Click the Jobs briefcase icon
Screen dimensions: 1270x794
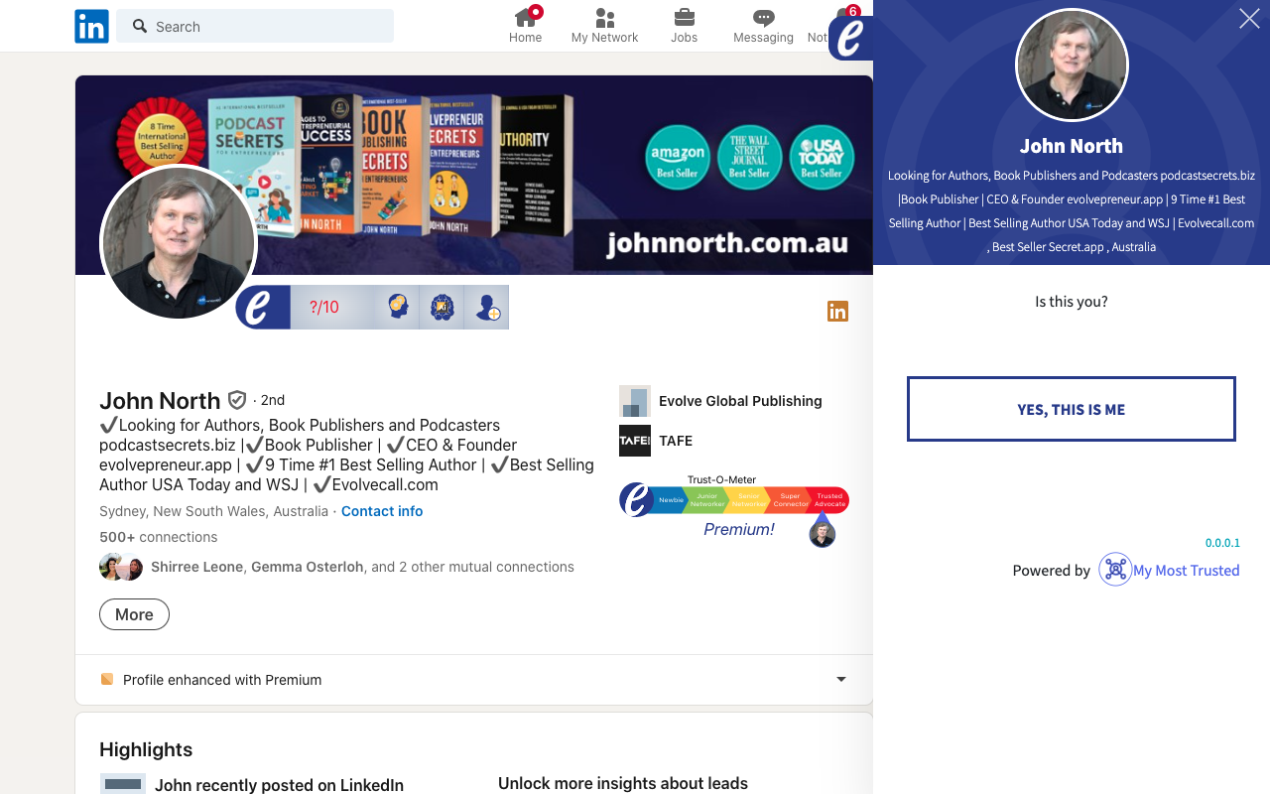(684, 17)
